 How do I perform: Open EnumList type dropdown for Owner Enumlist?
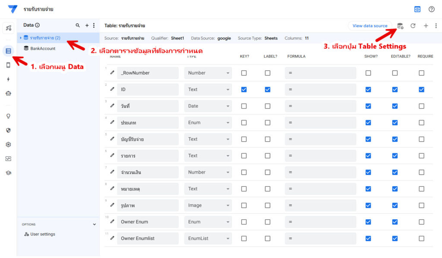tap(208, 238)
